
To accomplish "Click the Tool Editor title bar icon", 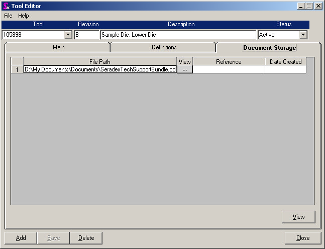I will (x=7, y=6).
